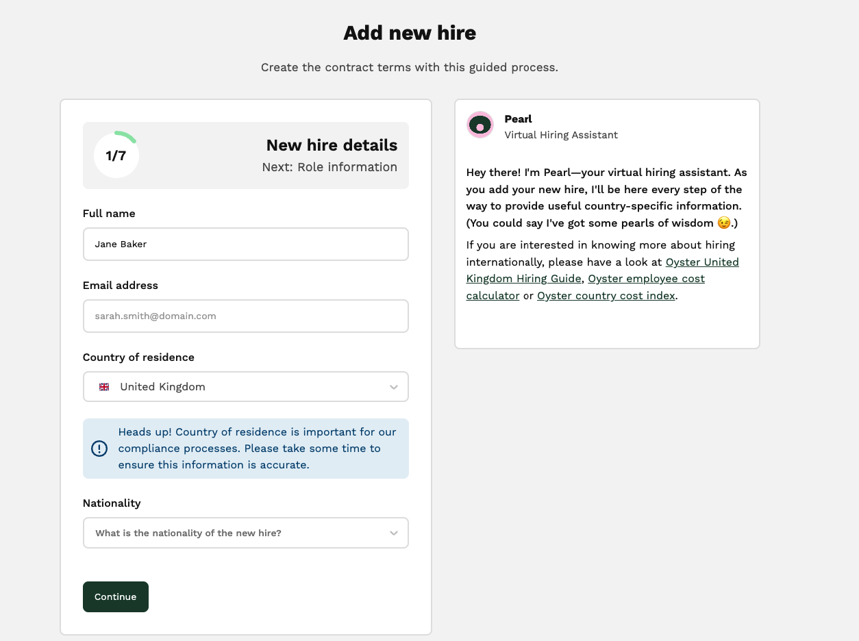
Task: Click the exclamation info icon in heads-up notice
Action: coord(99,449)
